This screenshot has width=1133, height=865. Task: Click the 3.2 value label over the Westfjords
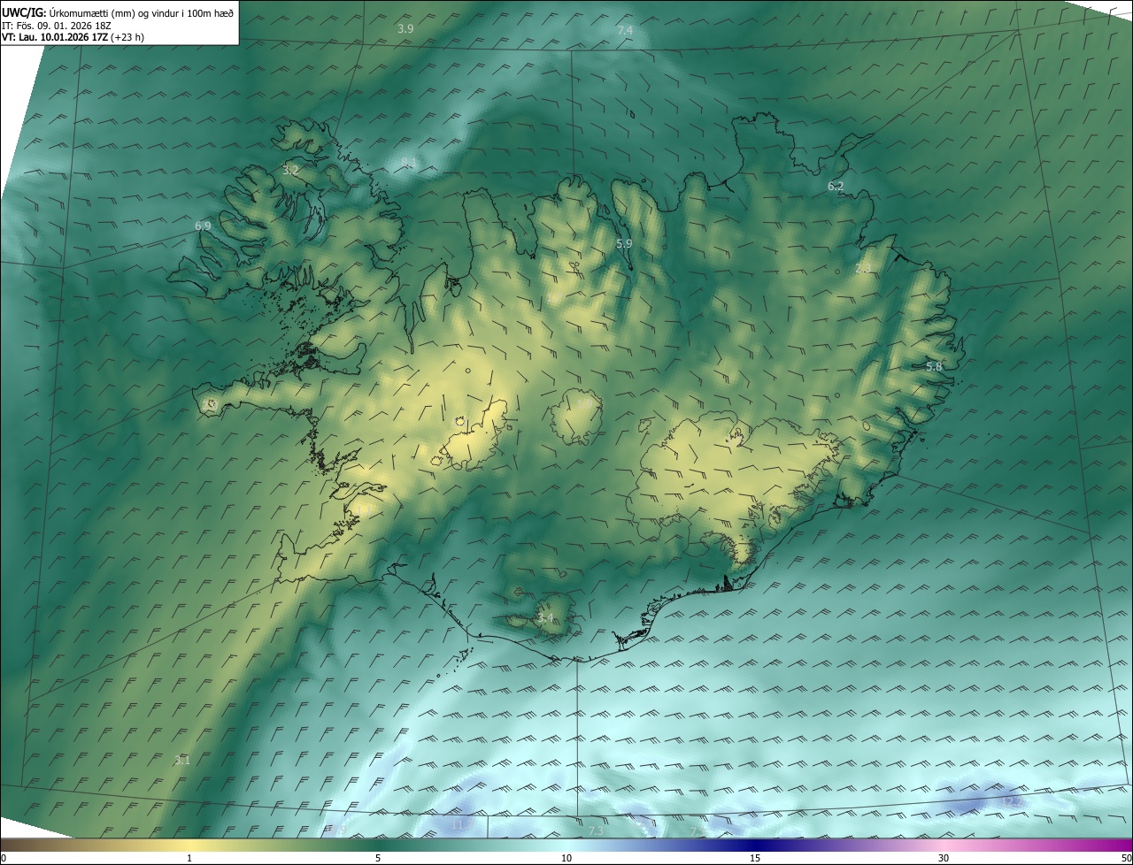coord(291,170)
